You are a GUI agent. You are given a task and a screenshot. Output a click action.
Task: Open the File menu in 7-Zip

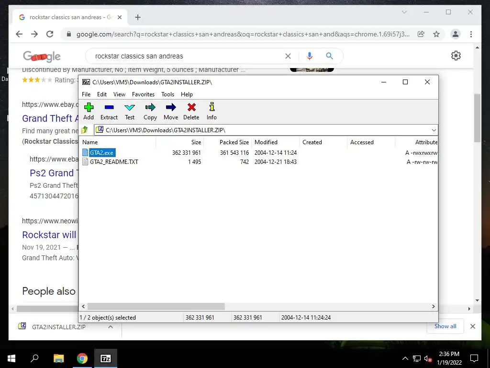tap(86, 94)
